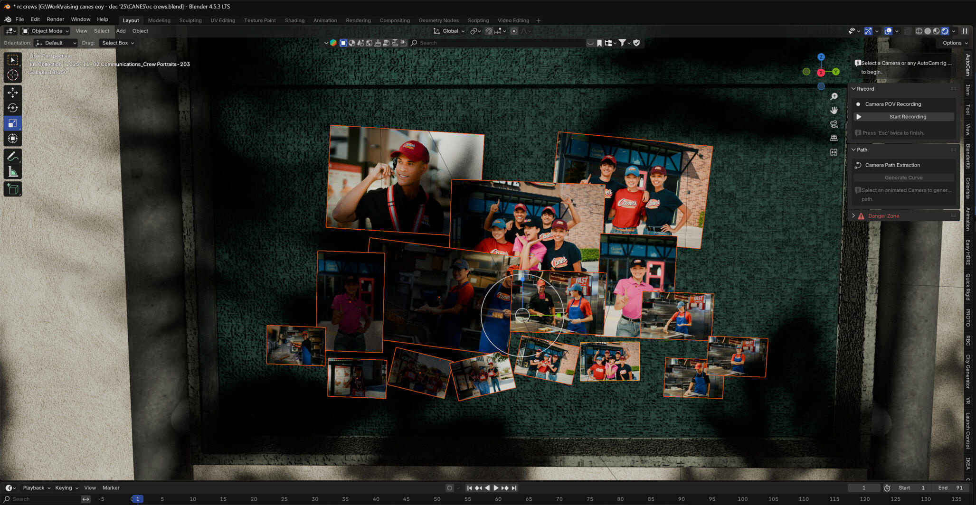The image size is (976, 505).
Task: Open the Render menu
Action: tap(55, 19)
